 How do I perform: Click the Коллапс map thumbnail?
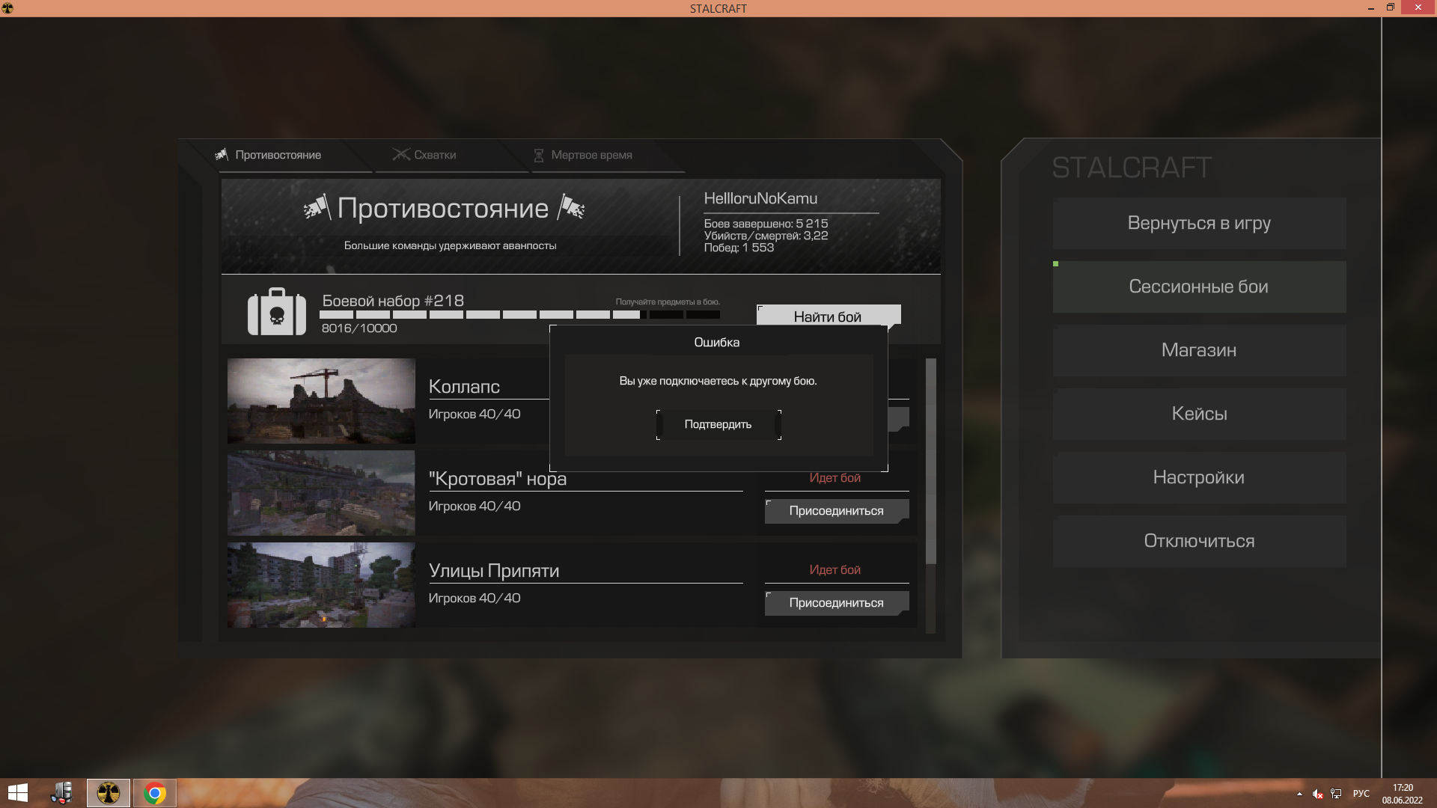[x=321, y=401]
